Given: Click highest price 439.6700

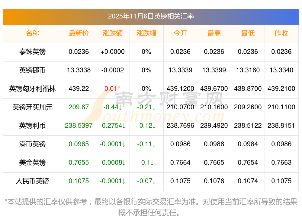Looking at the screenshot, I should pos(214,89).
